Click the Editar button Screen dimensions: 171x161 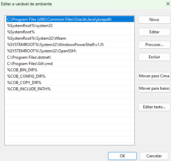pyautogui.click(x=154, y=32)
